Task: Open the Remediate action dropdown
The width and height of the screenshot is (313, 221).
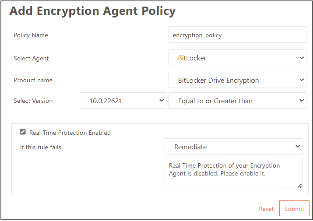Action: 233,147
